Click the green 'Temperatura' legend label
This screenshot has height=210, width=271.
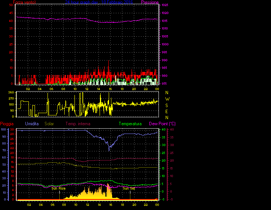130,124
